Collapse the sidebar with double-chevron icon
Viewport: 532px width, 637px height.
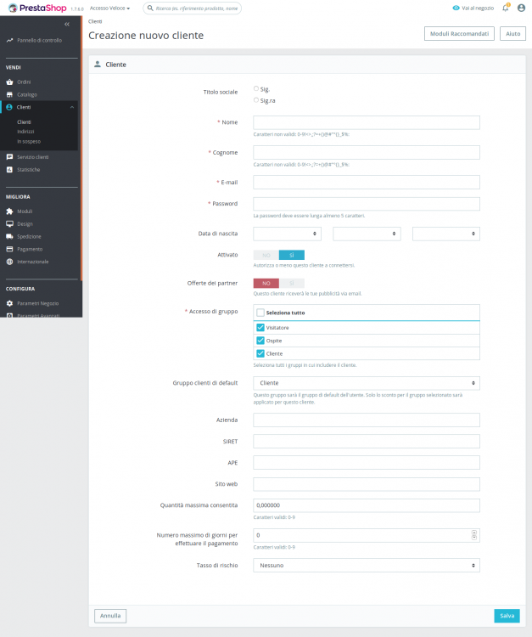tap(67, 25)
